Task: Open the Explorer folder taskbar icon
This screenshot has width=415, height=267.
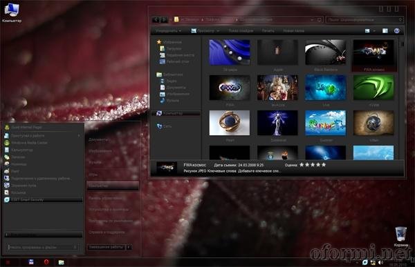Action: tap(61, 262)
